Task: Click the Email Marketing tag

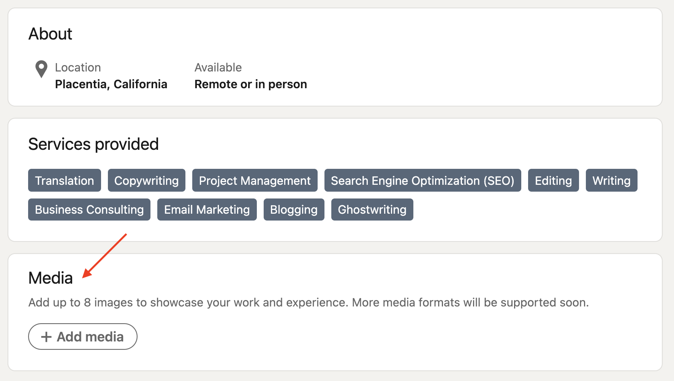Action: (x=207, y=210)
